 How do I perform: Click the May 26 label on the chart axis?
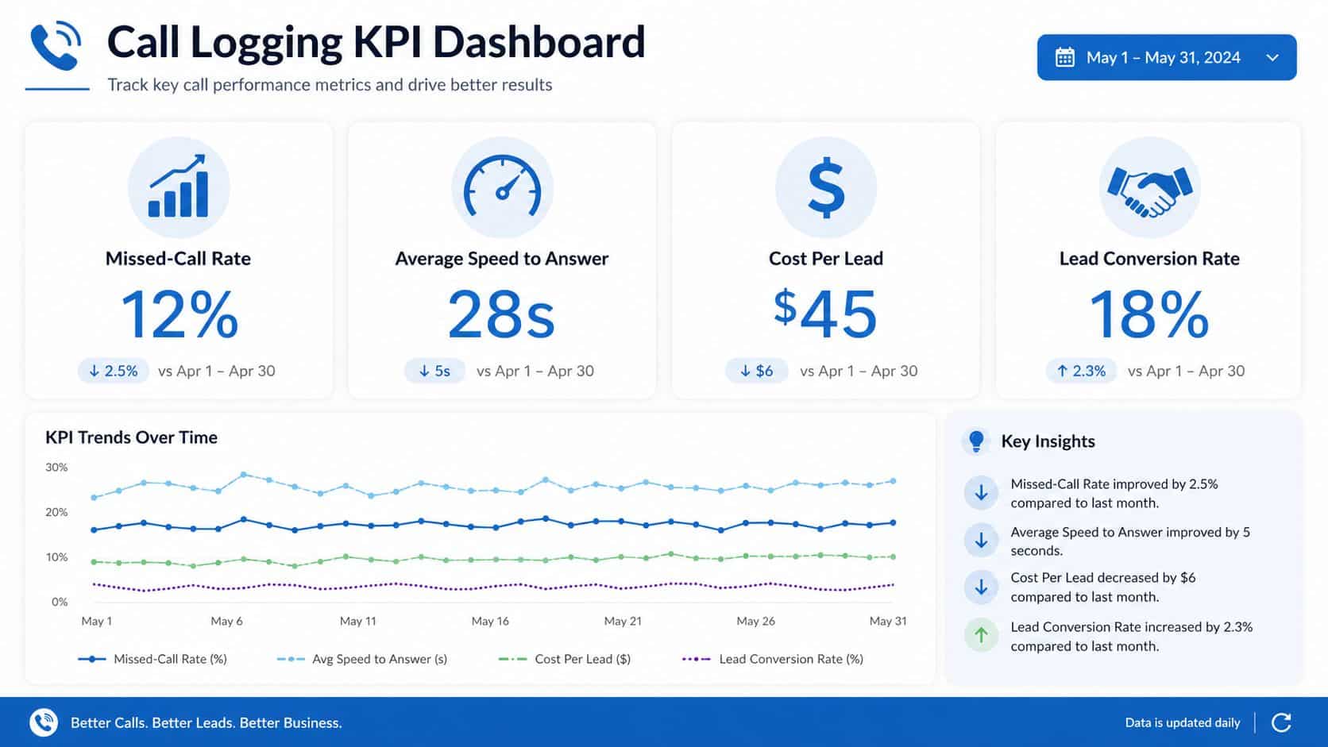pyautogui.click(x=755, y=621)
